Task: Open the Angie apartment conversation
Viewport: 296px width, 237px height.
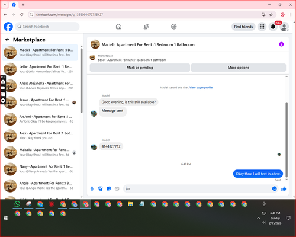Action: point(40,185)
